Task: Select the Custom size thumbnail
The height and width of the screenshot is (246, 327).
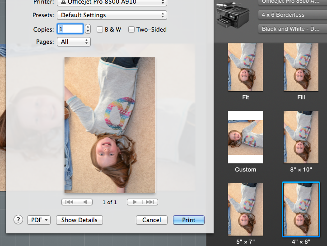Action: coord(245,137)
